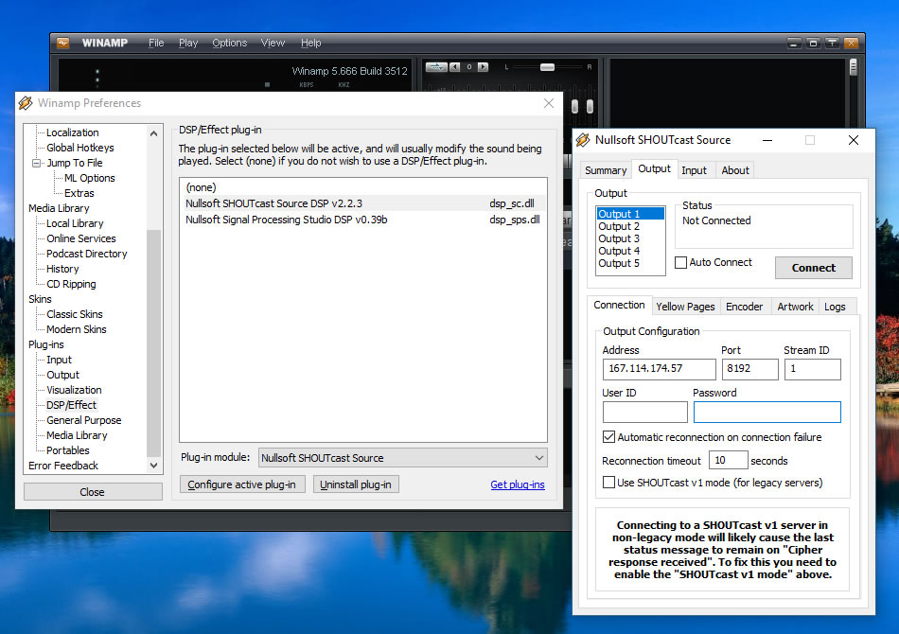The height and width of the screenshot is (634, 899).
Task: Open Modern Skins preferences
Action: 77,329
